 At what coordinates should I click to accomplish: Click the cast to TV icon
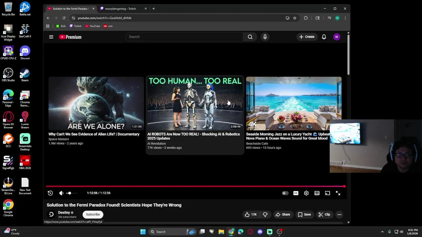pyautogui.click(x=327, y=193)
